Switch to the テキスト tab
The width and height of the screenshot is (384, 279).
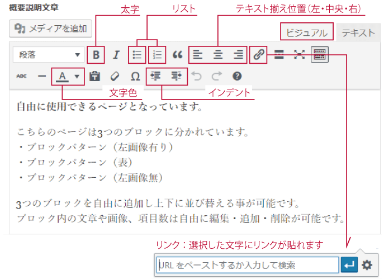(x=358, y=32)
